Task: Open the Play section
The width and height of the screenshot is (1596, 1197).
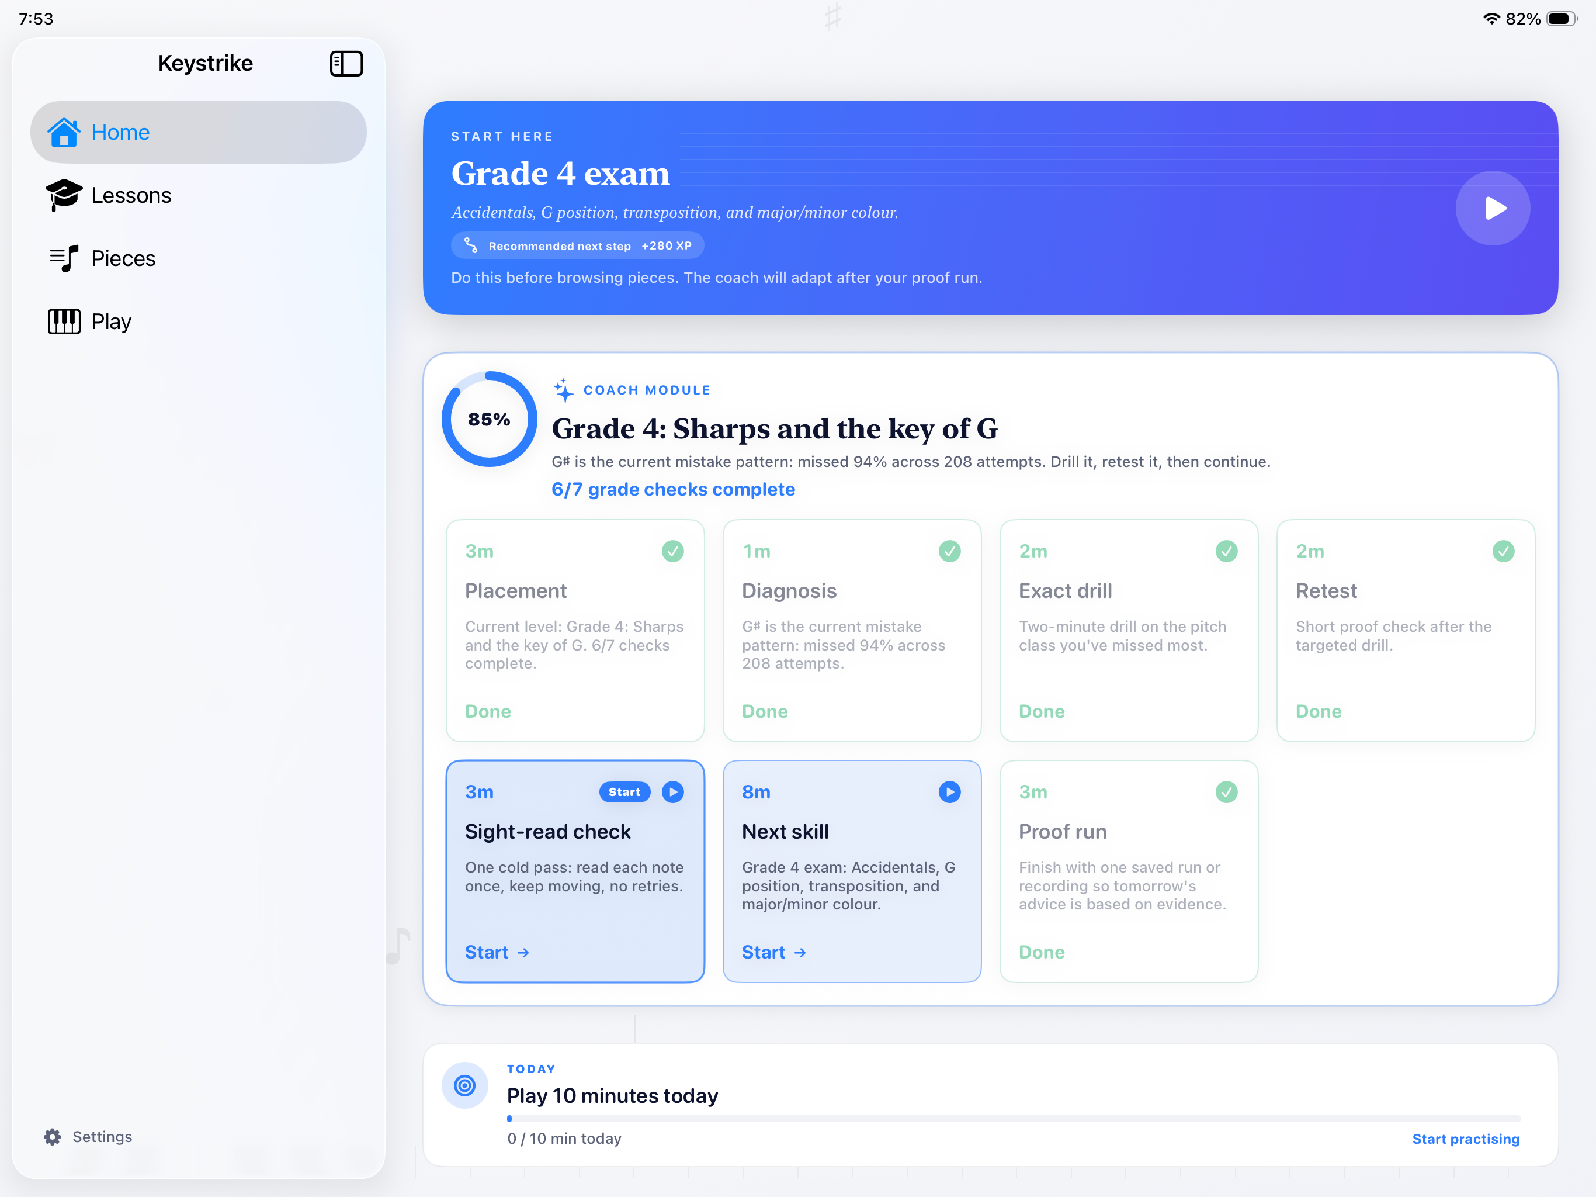Action: [199, 321]
